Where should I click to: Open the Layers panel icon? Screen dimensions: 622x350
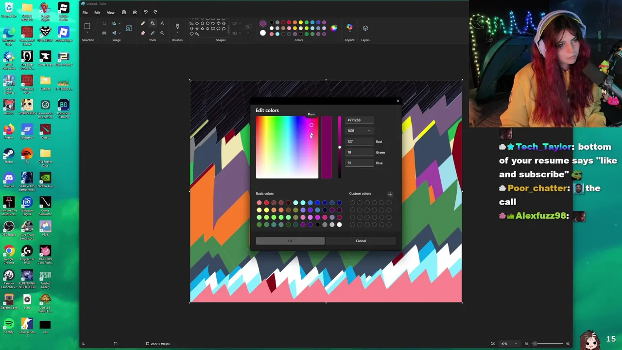click(365, 28)
